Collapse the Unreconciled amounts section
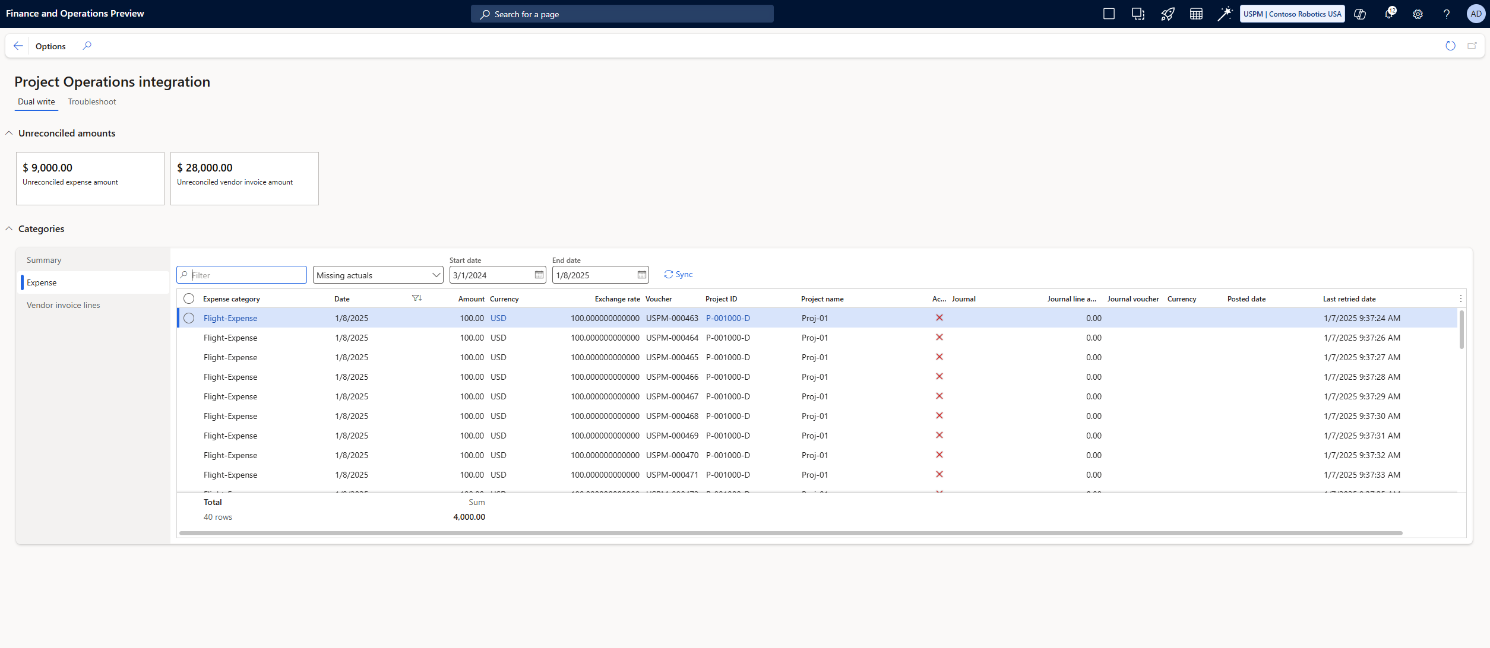This screenshot has width=1490, height=648. point(9,133)
